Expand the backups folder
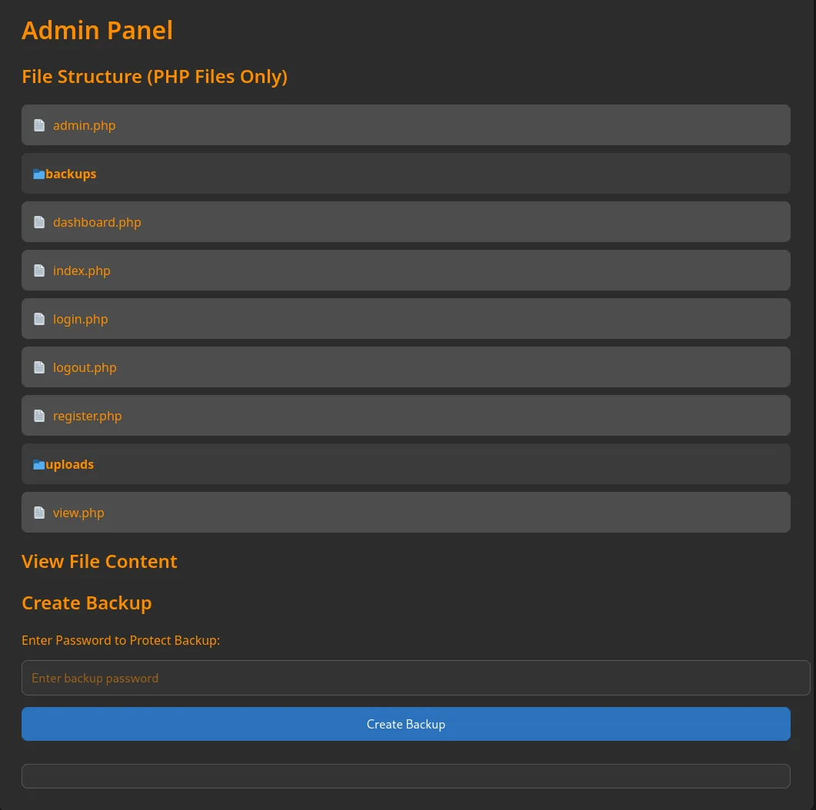816x810 pixels. 71,174
